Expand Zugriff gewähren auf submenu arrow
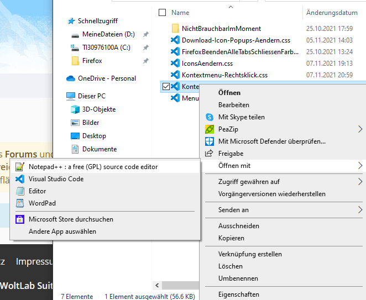This screenshot has width=366, height=300. tap(360, 182)
